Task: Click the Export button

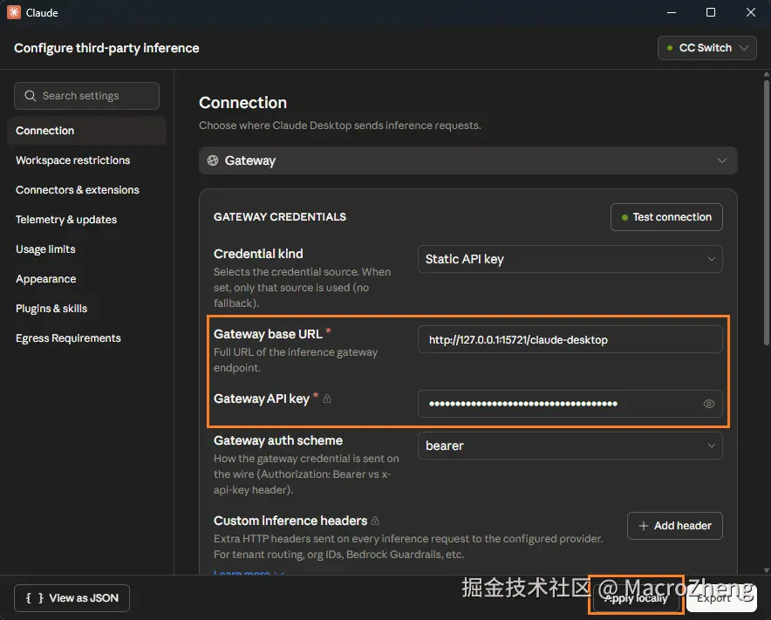Action: tap(721, 598)
